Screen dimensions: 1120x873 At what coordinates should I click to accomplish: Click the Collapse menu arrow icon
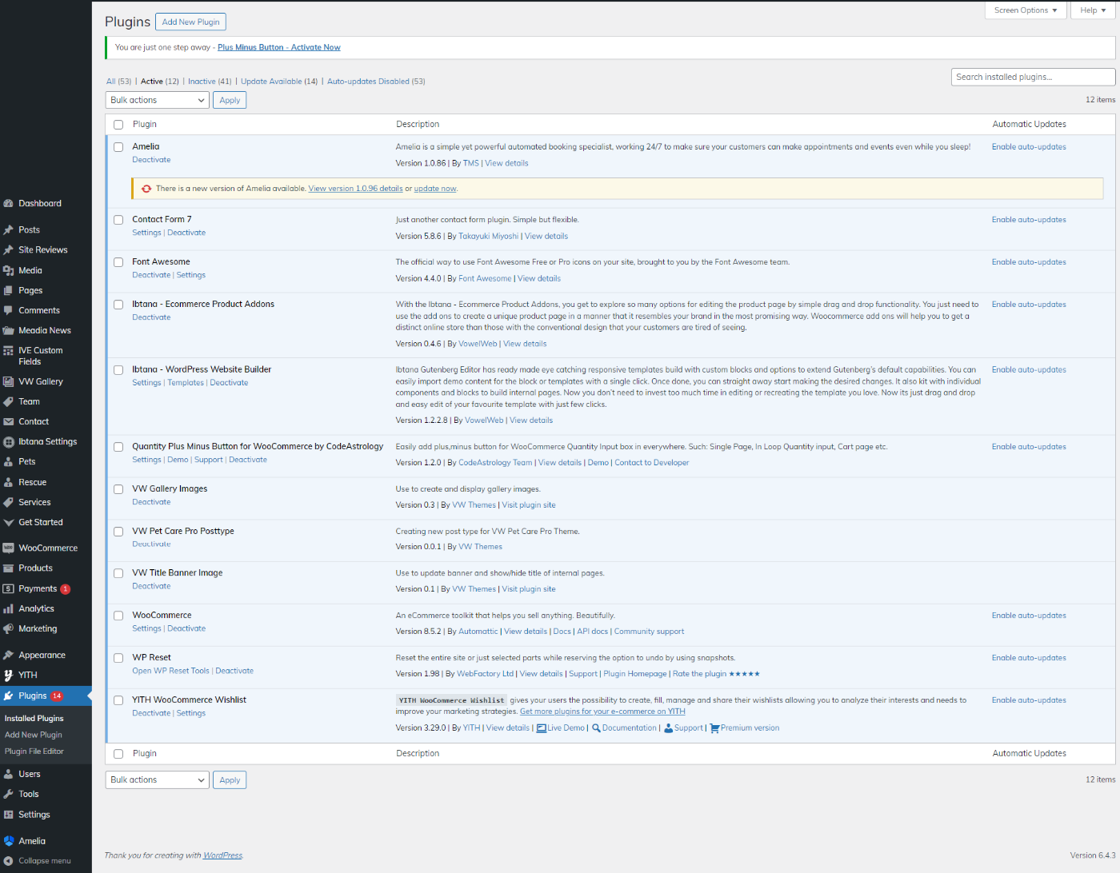click(x=9, y=861)
